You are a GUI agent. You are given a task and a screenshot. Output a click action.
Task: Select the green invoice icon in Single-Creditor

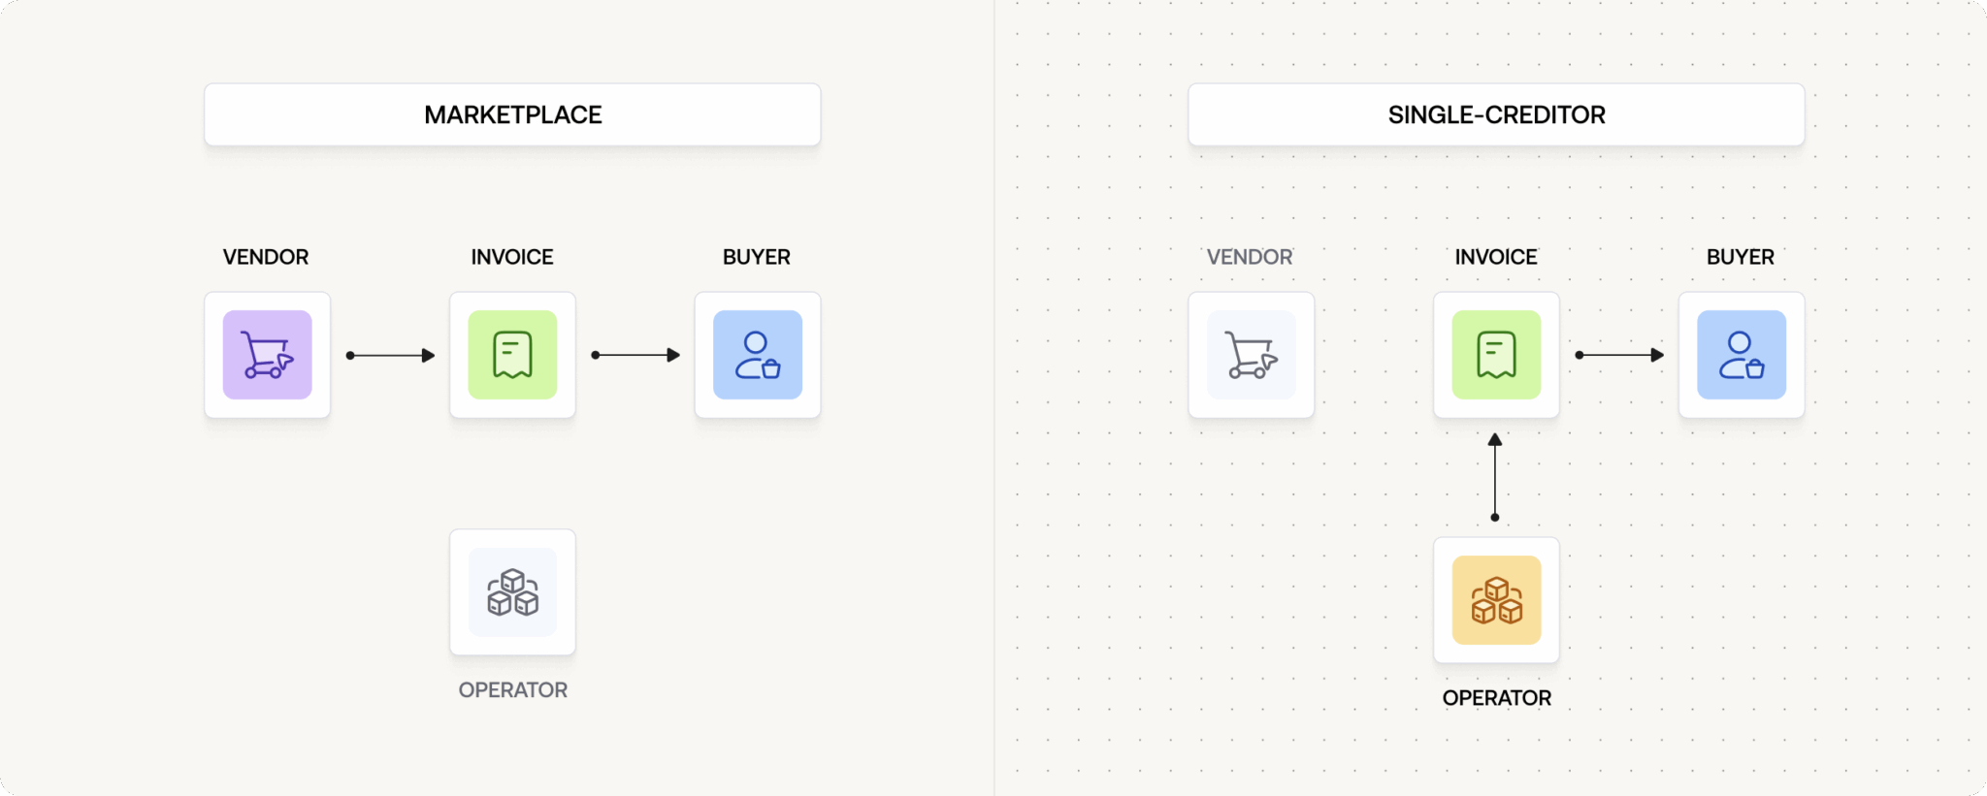[1496, 355]
